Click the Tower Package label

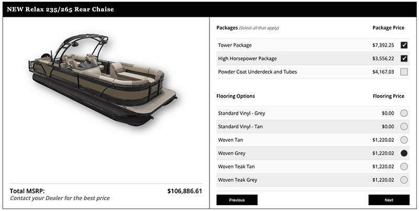(235, 45)
